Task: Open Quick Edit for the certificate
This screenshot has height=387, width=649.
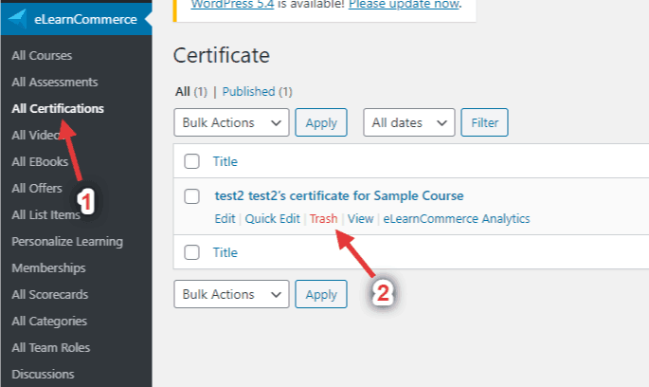Action: pyautogui.click(x=272, y=219)
